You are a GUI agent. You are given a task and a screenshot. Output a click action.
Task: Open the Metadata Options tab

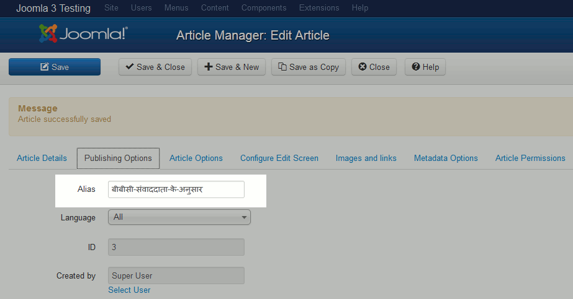446,158
